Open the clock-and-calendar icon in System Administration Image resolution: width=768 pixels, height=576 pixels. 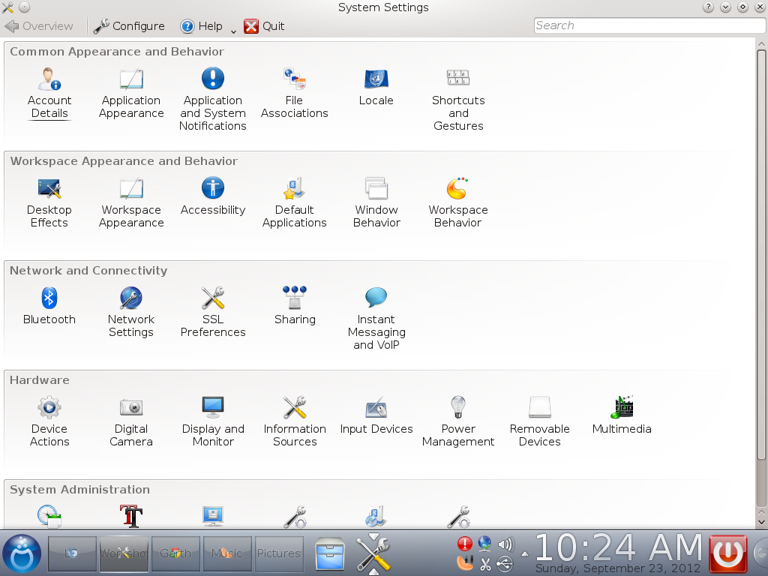point(49,516)
